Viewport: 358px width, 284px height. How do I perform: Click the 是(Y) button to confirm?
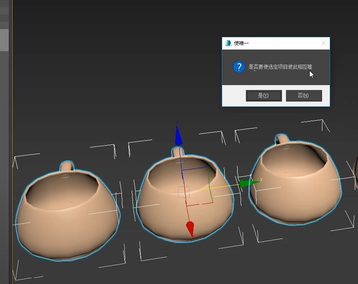tap(263, 96)
